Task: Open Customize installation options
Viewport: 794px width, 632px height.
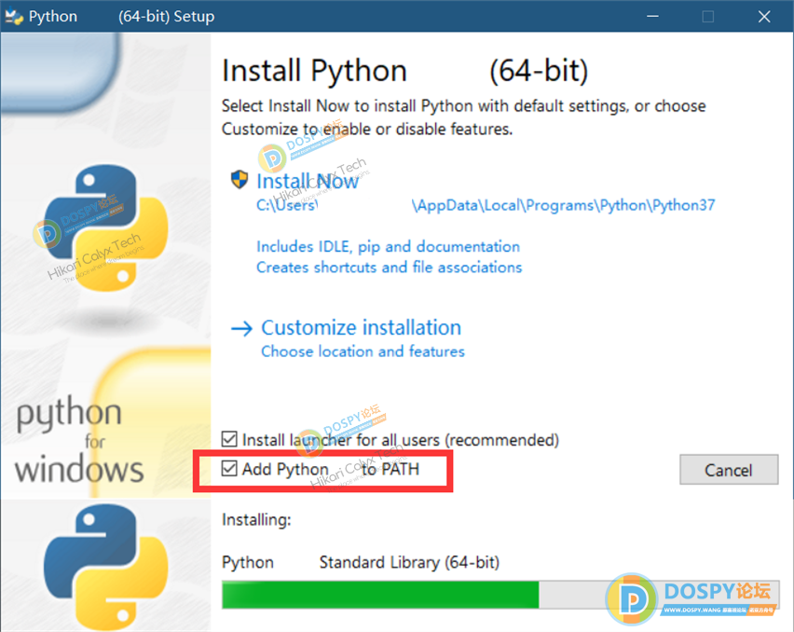Action: click(x=361, y=327)
